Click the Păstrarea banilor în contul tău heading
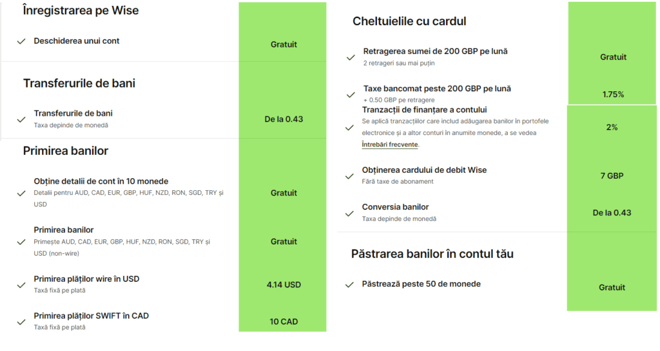The image size is (660, 351). pos(432,254)
